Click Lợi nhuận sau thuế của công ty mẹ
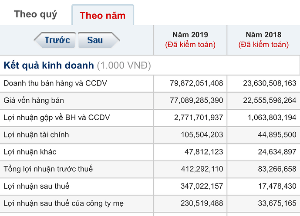 [62, 203]
